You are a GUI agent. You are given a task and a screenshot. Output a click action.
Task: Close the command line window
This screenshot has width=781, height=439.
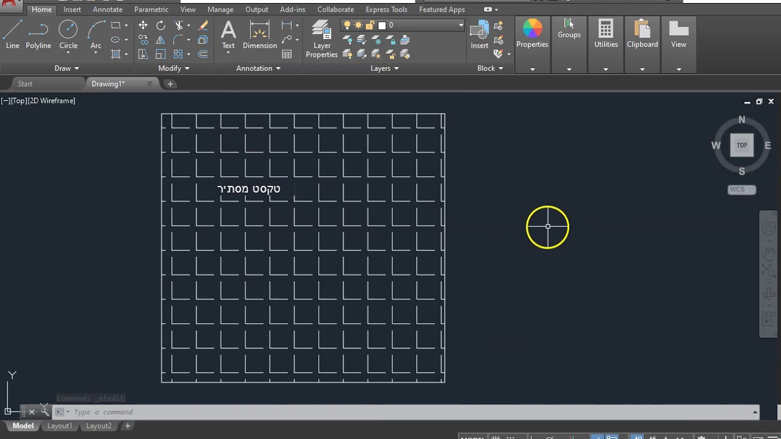(32, 412)
